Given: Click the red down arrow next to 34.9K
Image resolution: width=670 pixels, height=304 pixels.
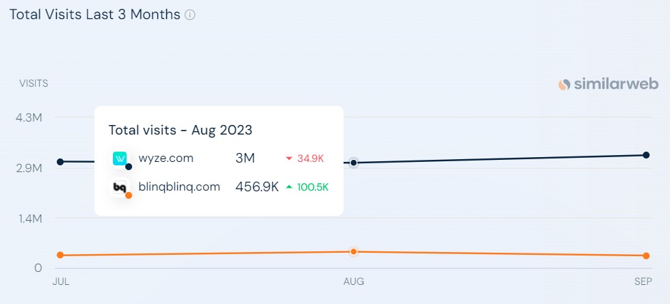Looking at the screenshot, I should click(289, 159).
